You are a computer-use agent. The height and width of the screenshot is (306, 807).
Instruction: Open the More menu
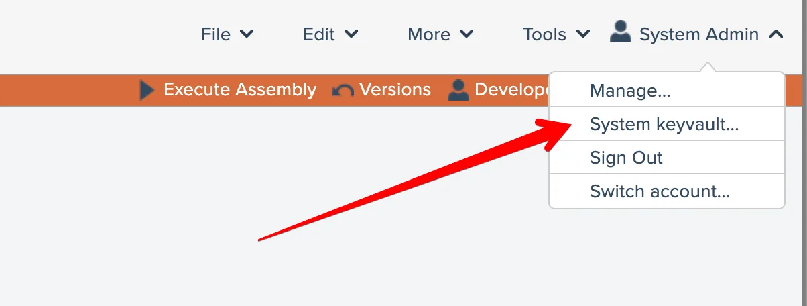429,34
